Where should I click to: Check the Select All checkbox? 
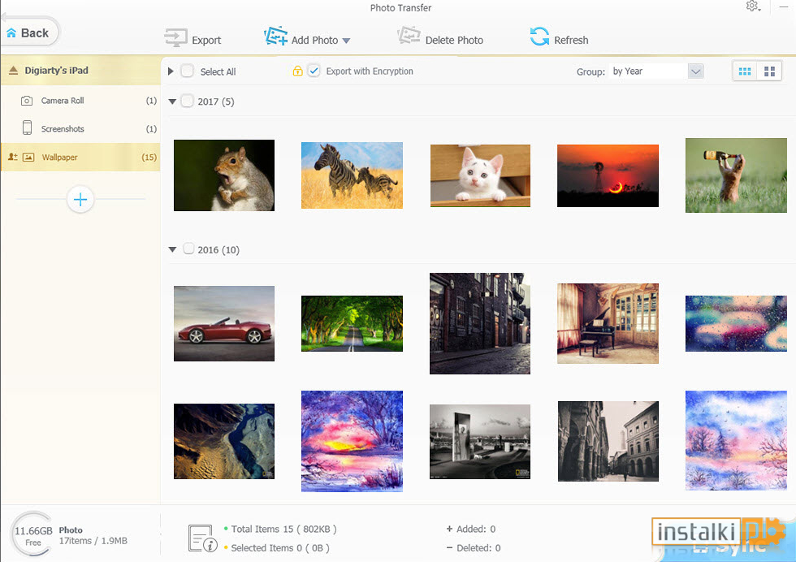click(x=188, y=71)
